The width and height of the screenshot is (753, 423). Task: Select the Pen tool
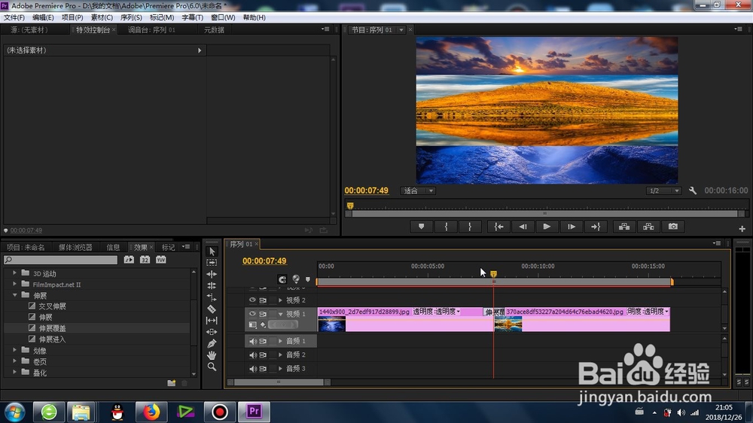[x=212, y=343]
